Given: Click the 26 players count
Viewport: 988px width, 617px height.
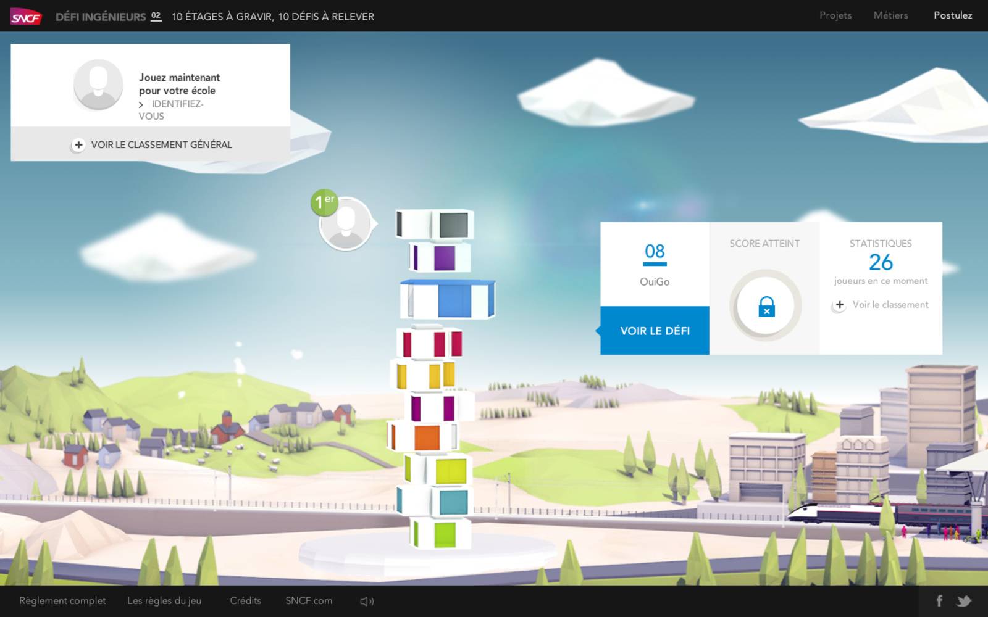Looking at the screenshot, I should pyautogui.click(x=881, y=262).
